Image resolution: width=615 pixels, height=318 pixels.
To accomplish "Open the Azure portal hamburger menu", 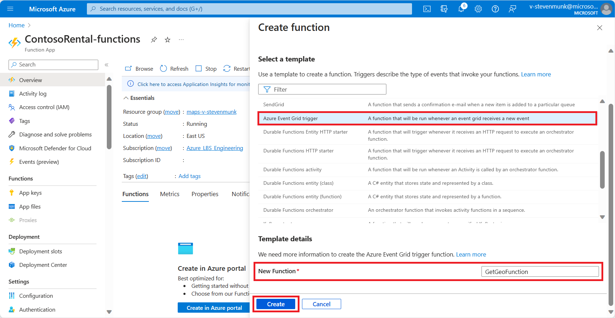I will [10, 9].
